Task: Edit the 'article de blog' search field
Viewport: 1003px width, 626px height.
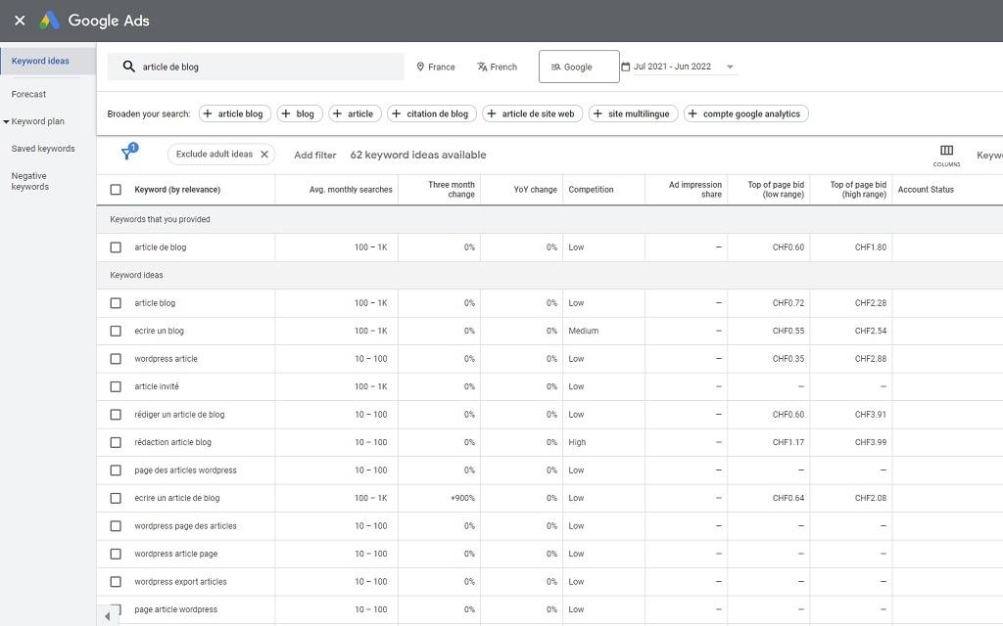Action: pos(256,67)
